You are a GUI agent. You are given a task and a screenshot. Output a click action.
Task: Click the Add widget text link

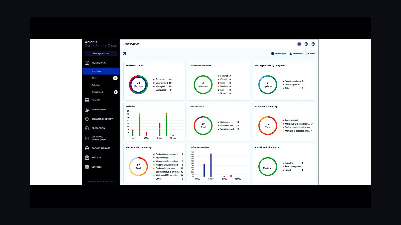280,53
